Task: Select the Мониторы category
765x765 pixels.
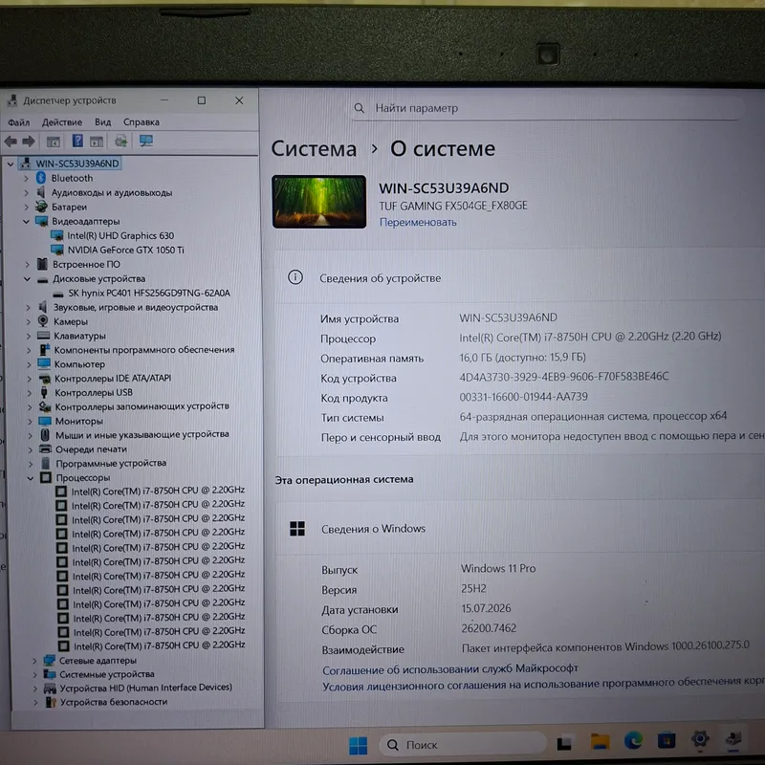Action: click(x=78, y=421)
